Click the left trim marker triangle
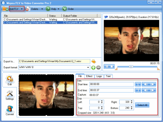 [x=116, y=69]
